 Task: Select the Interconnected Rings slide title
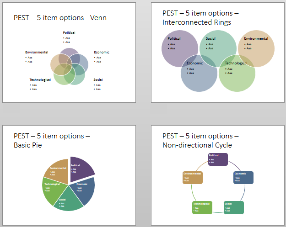pyautogui.click(x=200, y=18)
